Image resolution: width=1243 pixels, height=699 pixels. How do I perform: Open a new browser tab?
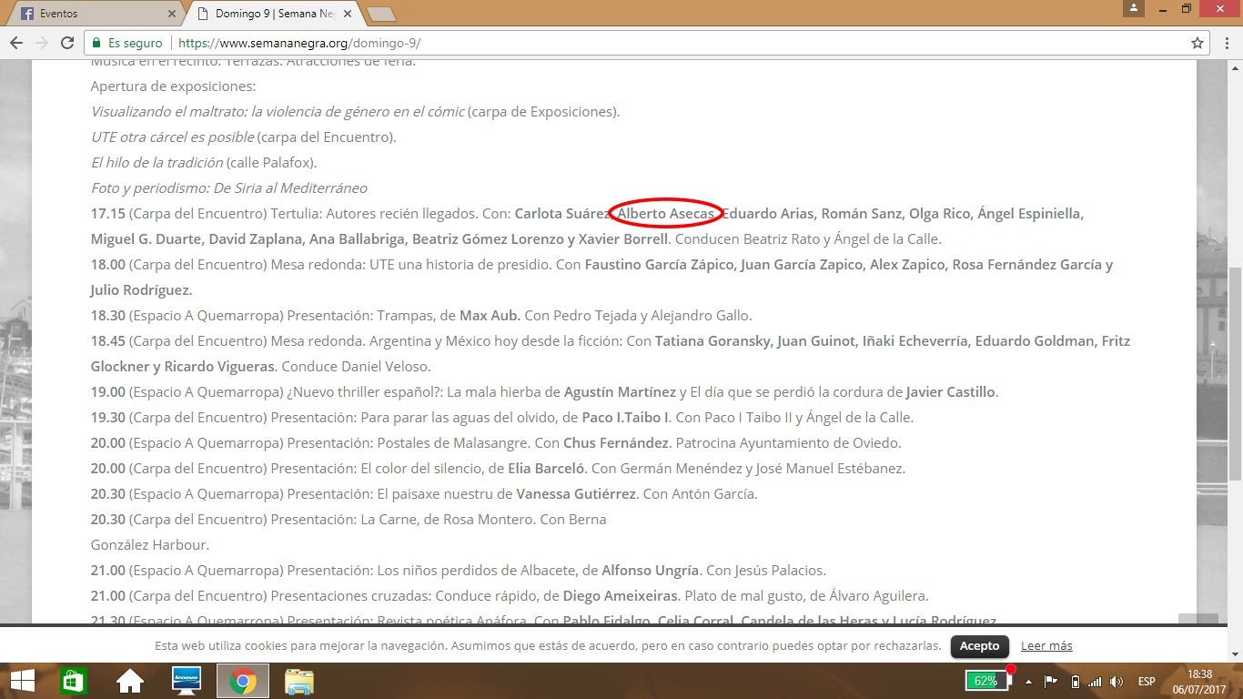(380, 14)
